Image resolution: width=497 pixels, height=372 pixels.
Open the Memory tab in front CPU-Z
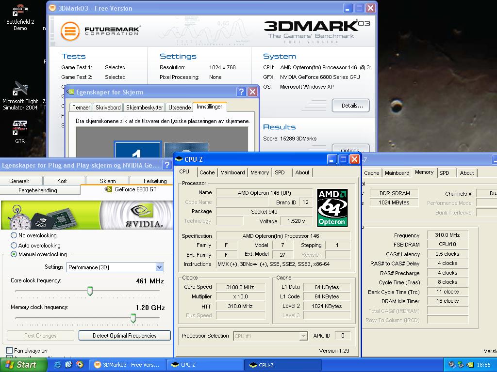click(260, 172)
